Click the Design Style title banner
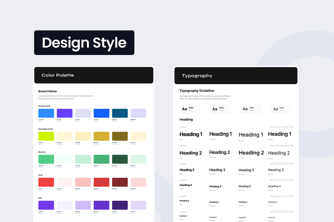This screenshot has width=334, height=222. 84,43
